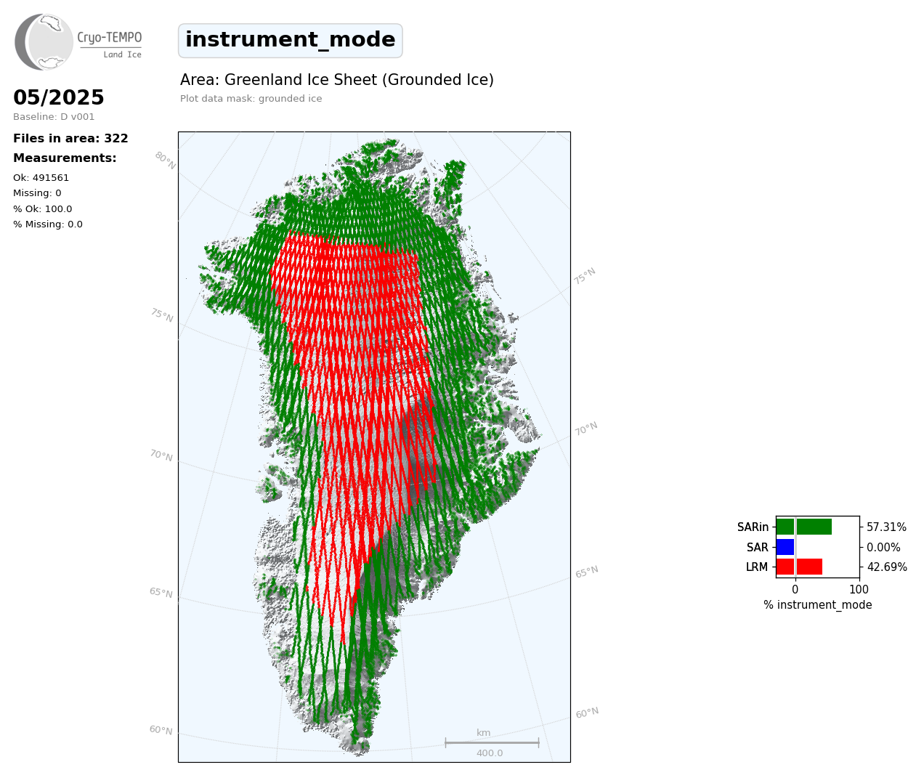924x770 pixels.
Task: Click the right-side 60°N latitude label
Action: [x=587, y=713]
